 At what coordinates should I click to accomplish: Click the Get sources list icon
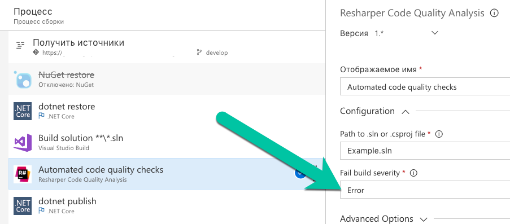[20, 45]
